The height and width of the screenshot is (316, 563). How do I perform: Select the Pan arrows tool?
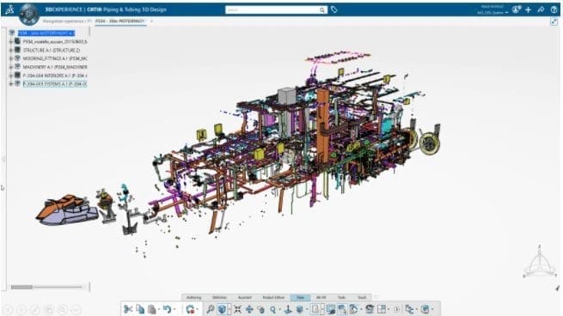[248, 309]
